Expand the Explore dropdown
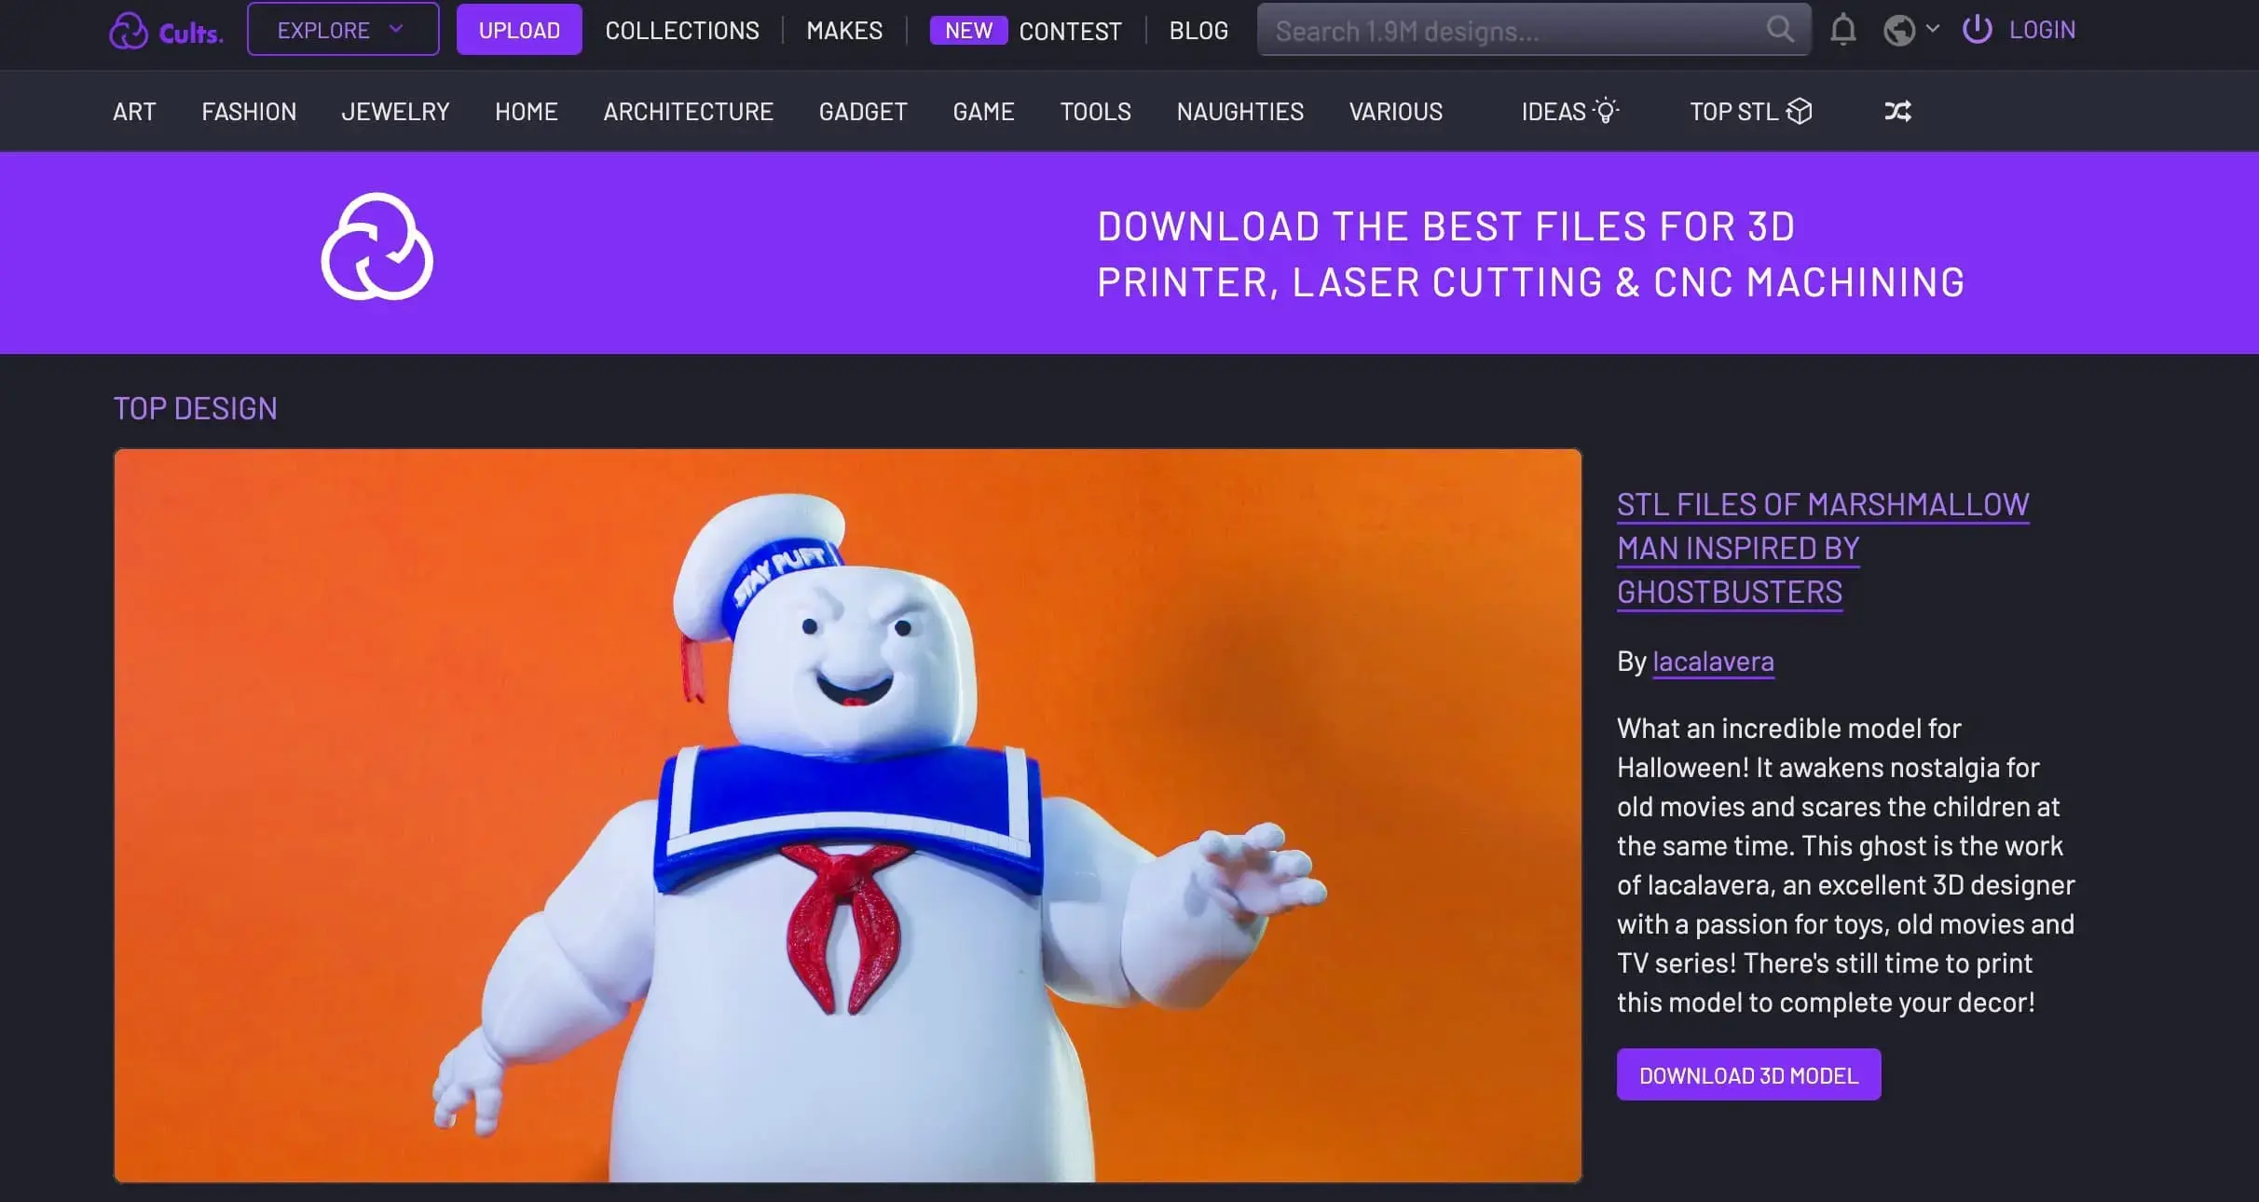Viewport: 2259px width, 1202px height. [x=342, y=30]
